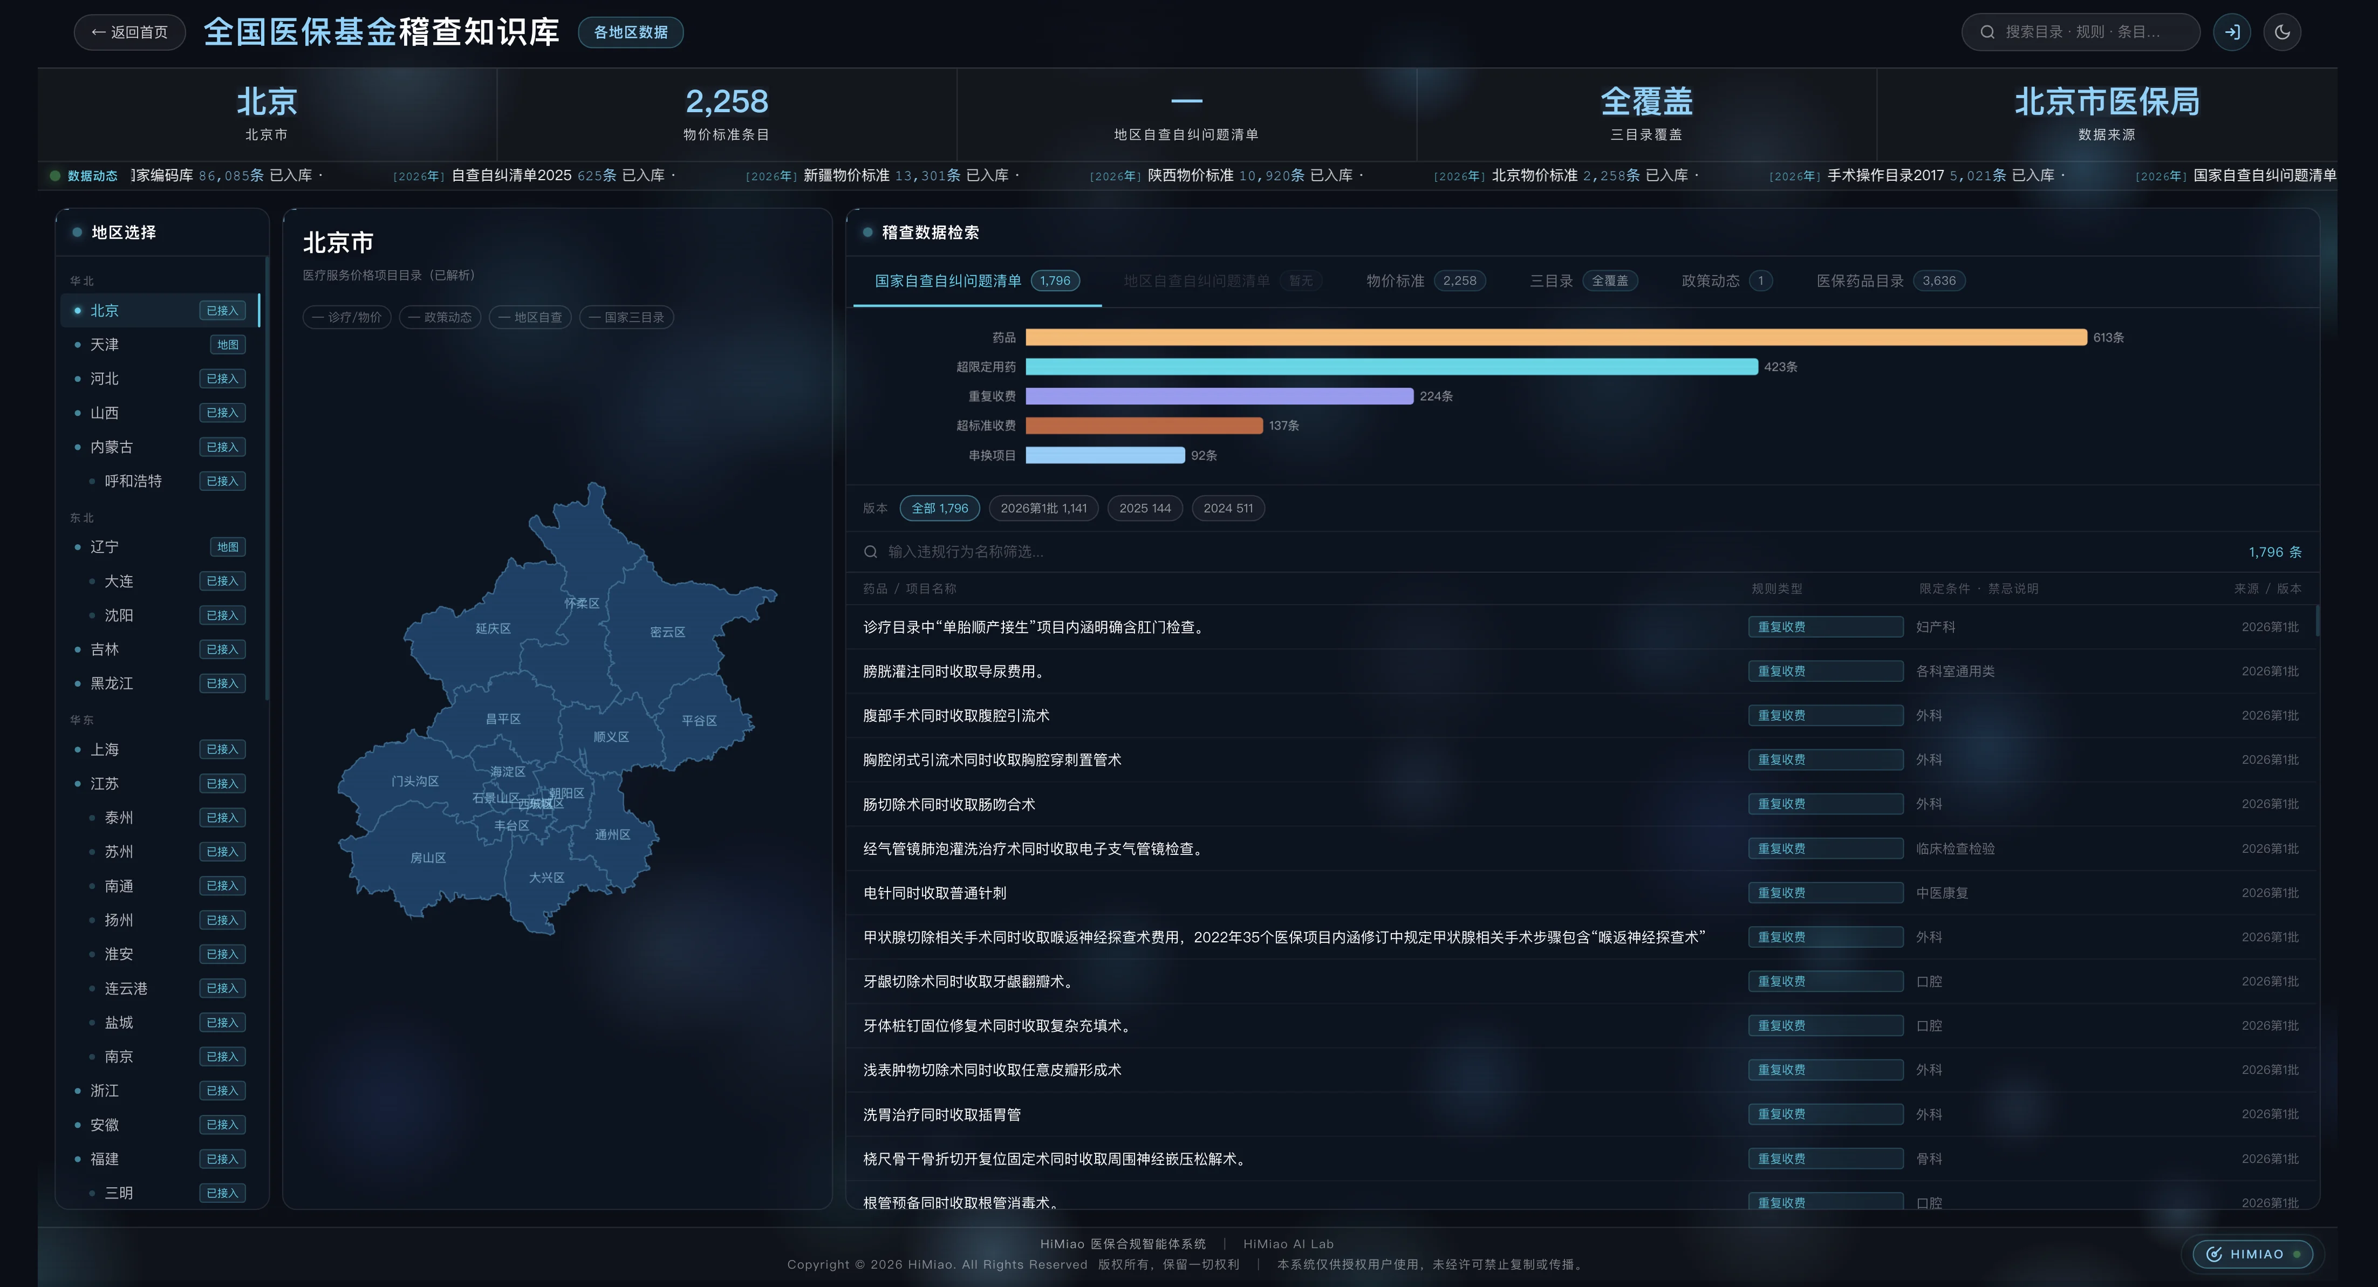Open row 膀胱灌注同时收取导尿费用

tap(1581, 672)
